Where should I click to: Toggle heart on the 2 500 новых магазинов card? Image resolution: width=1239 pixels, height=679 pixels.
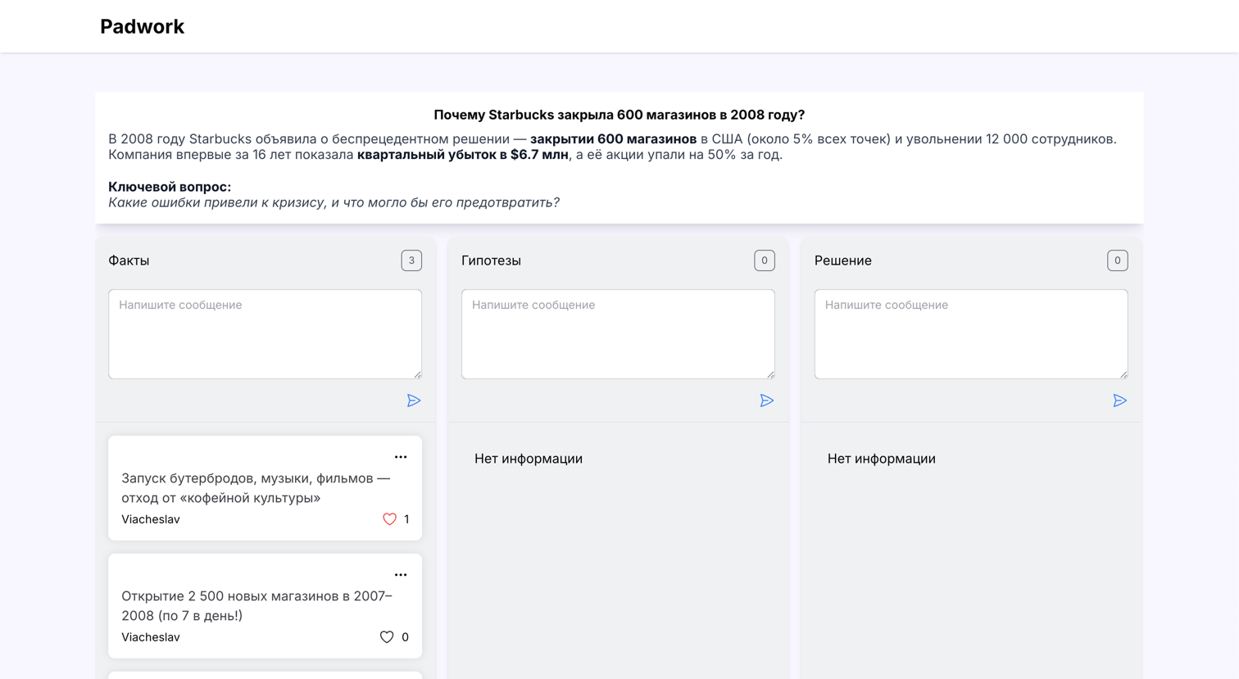(387, 637)
